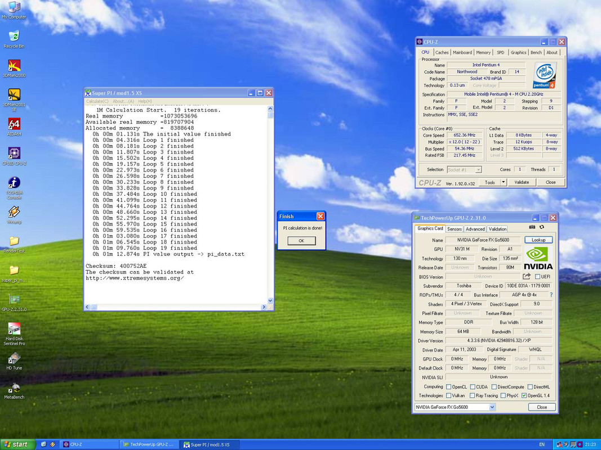Screen dimensions: 601x450
Task: Launch Winamp from the desktop
Action: 14,215
